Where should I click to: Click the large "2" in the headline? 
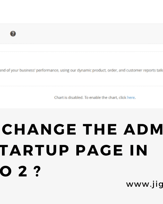coord(23,171)
